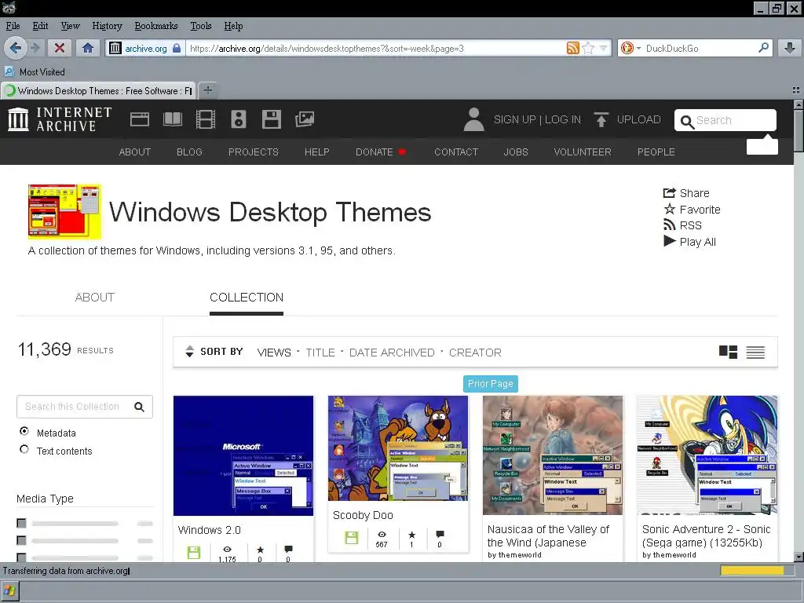Click the user avatar icon
This screenshot has height=603, width=804.
pos(473,119)
